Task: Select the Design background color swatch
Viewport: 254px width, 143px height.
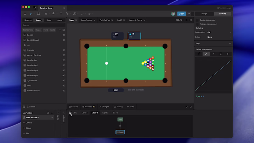Action: [x=197, y=20]
